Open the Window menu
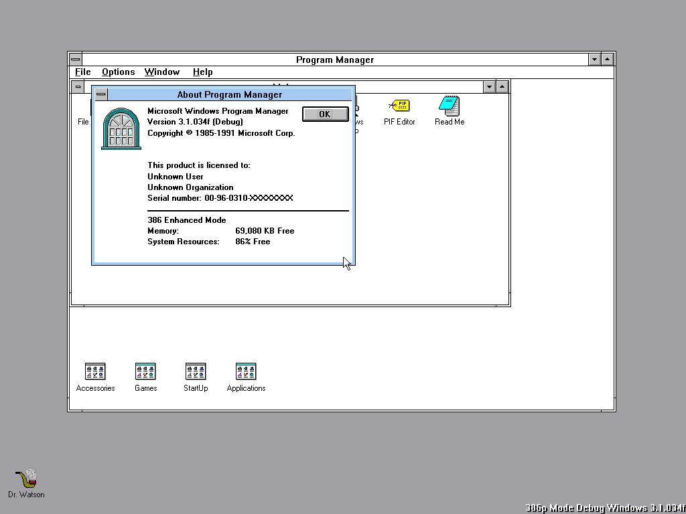The height and width of the screenshot is (514, 686). pos(162,72)
